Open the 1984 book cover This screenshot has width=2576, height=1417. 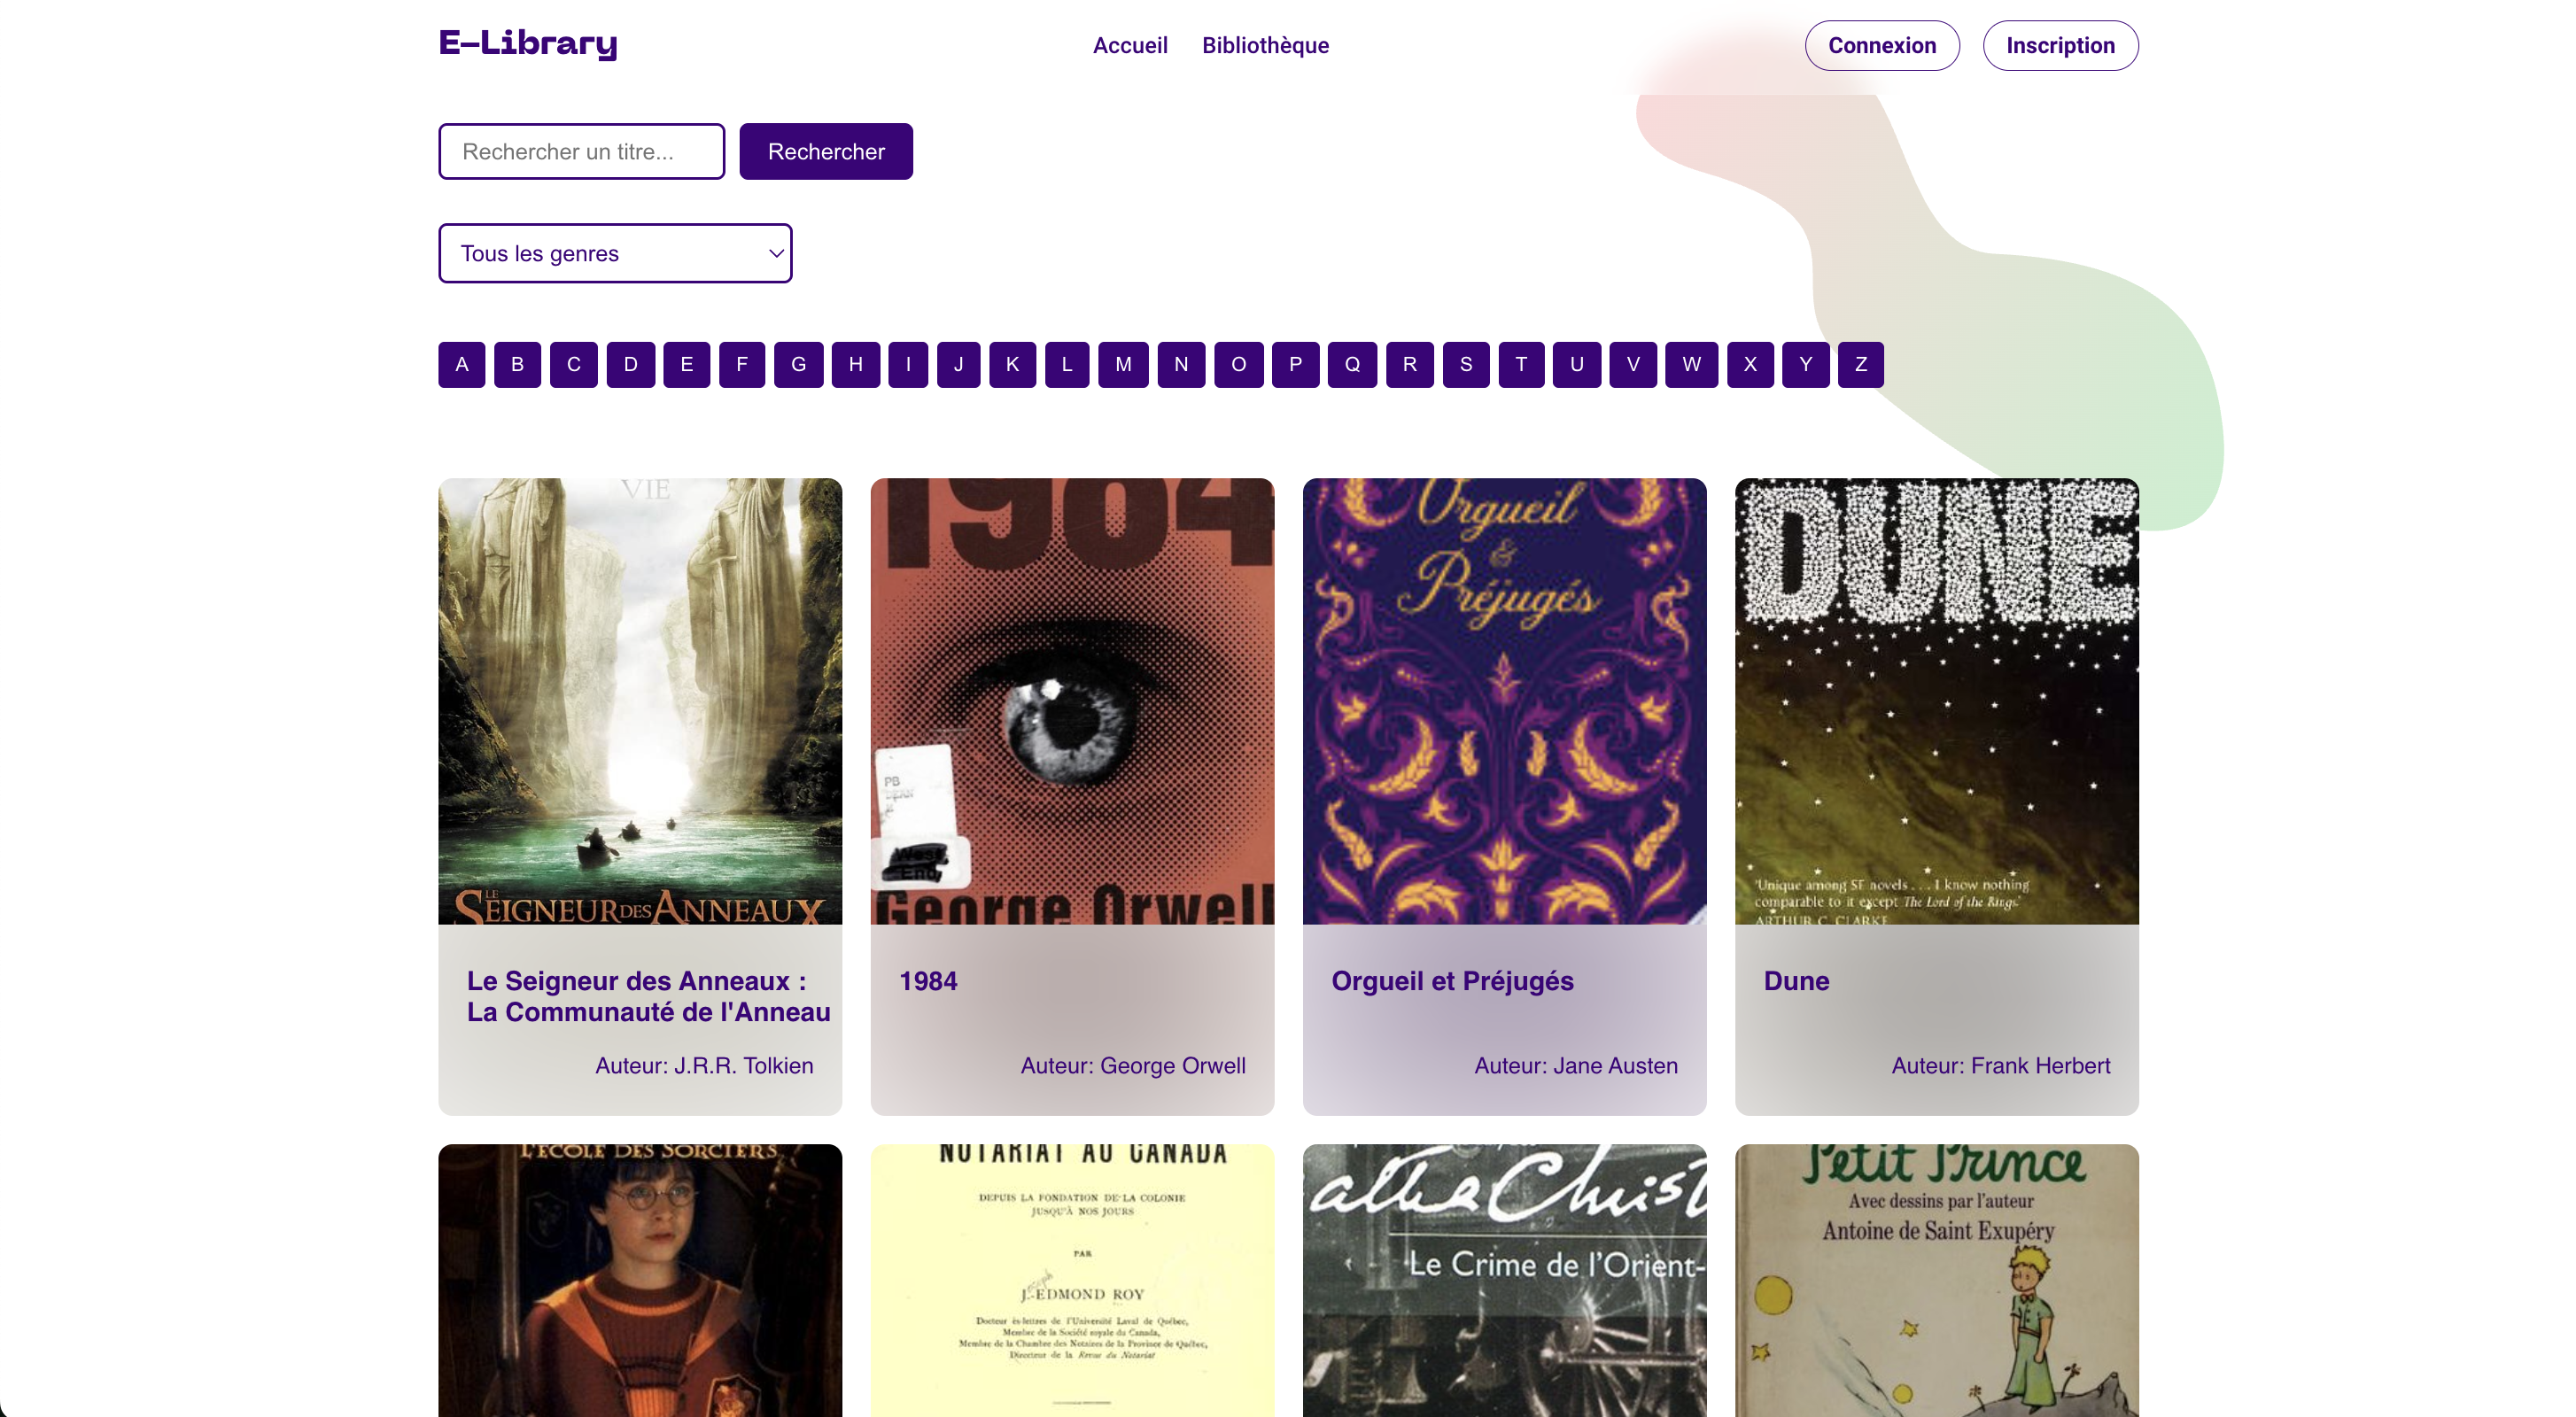[1072, 701]
